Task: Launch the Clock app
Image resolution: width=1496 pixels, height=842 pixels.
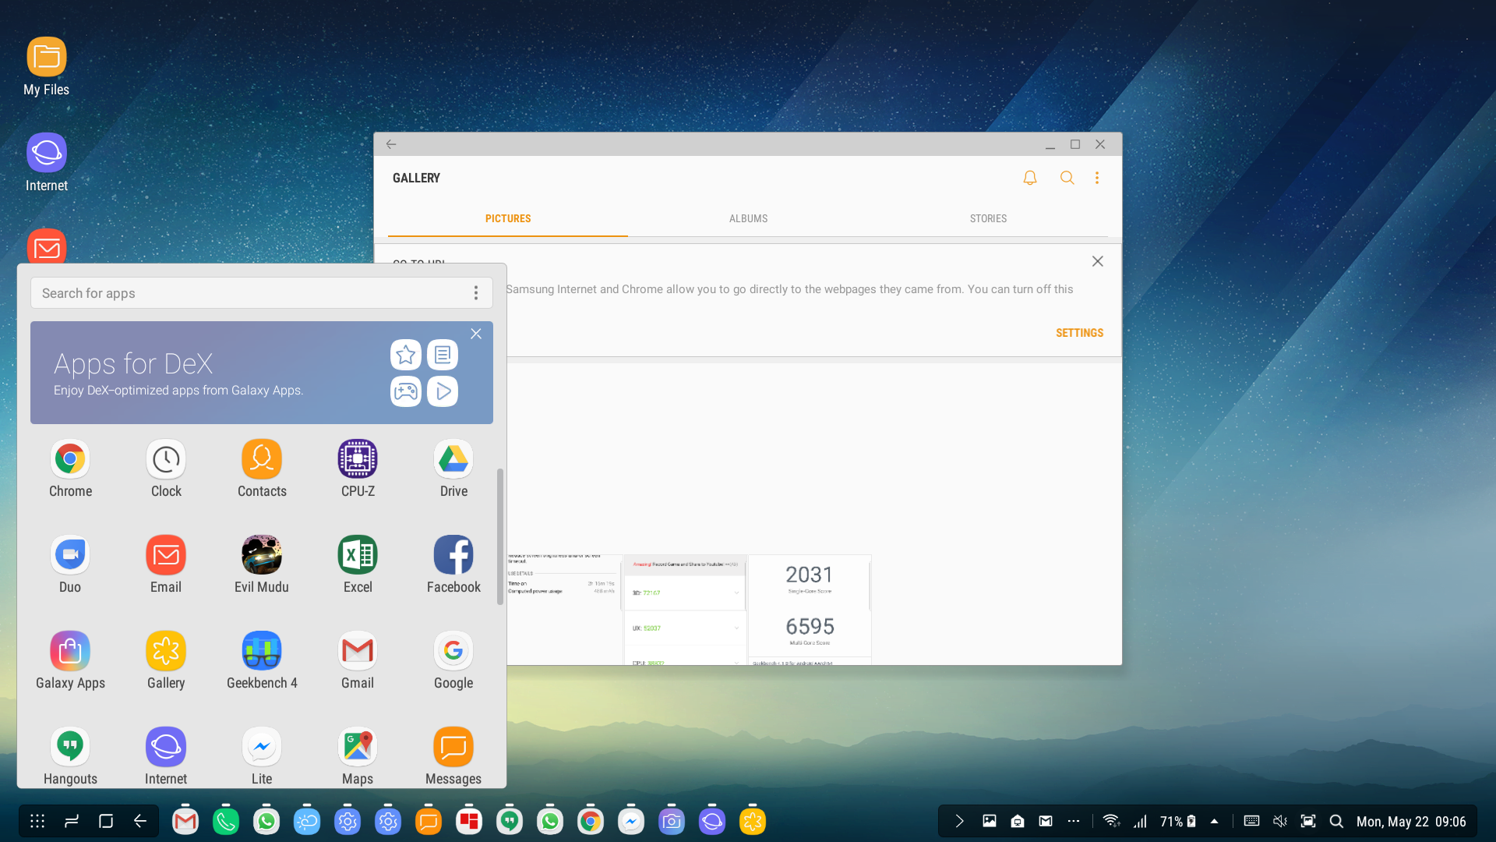Action: click(x=166, y=468)
